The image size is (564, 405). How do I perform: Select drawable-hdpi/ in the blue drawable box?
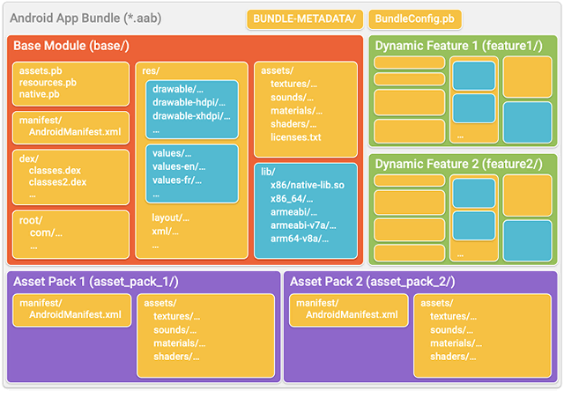coord(190,102)
